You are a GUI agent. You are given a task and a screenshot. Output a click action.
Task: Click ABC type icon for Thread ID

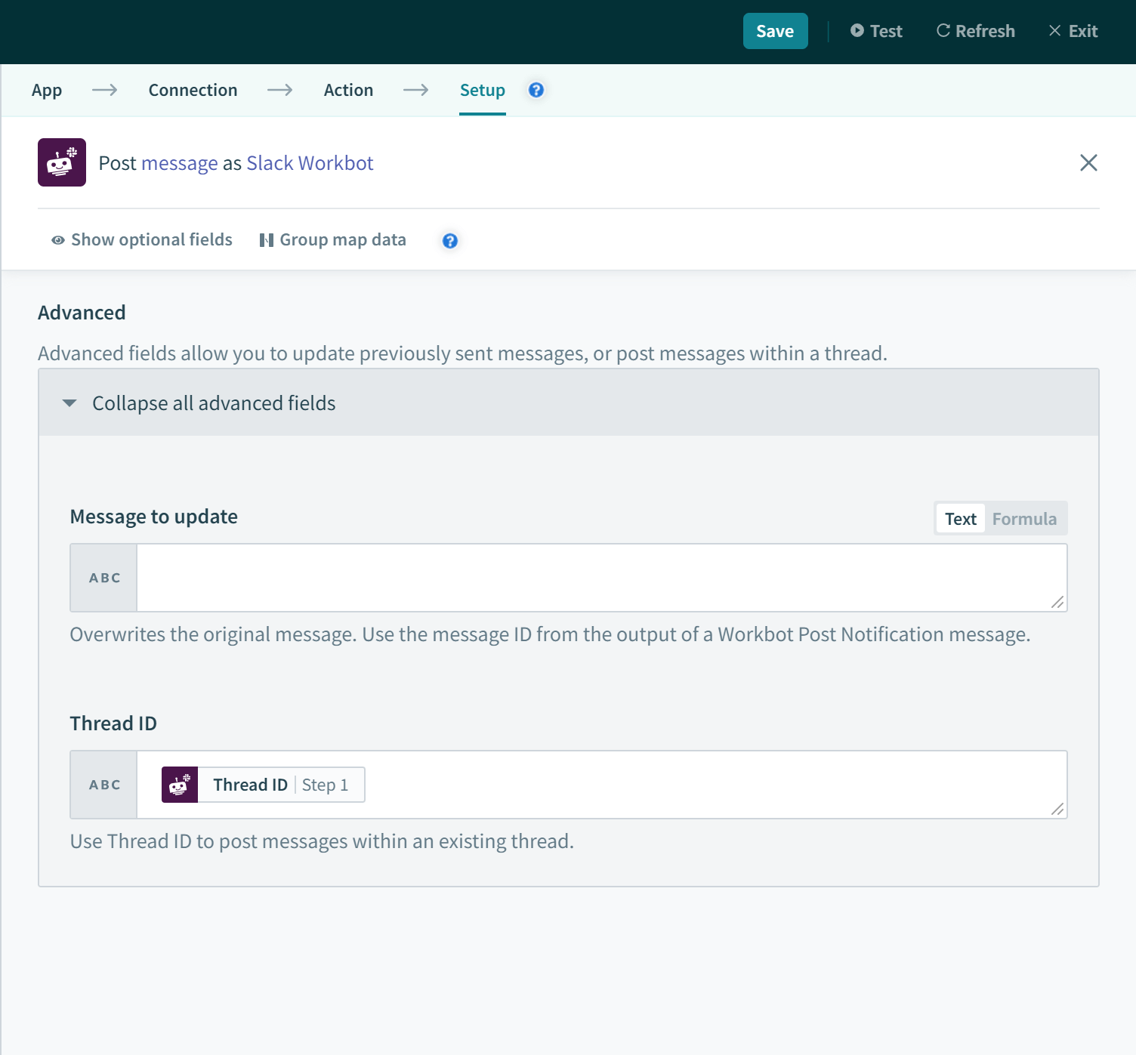coord(104,785)
